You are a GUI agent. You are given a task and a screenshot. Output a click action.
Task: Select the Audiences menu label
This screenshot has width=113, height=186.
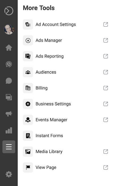click(46, 72)
